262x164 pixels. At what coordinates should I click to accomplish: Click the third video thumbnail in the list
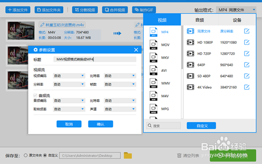tap(18, 80)
